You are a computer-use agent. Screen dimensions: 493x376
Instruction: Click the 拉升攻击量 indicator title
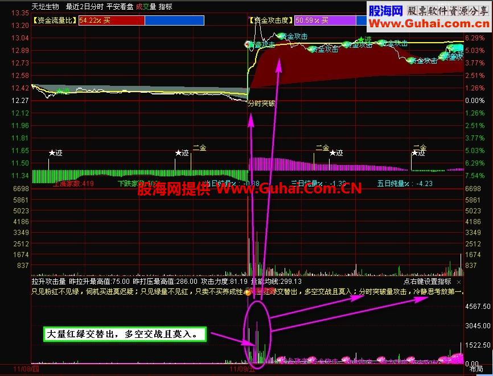[x=49, y=282]
